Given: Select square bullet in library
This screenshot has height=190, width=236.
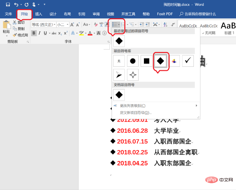Looking at the screenshot, I should click(146, 61).
